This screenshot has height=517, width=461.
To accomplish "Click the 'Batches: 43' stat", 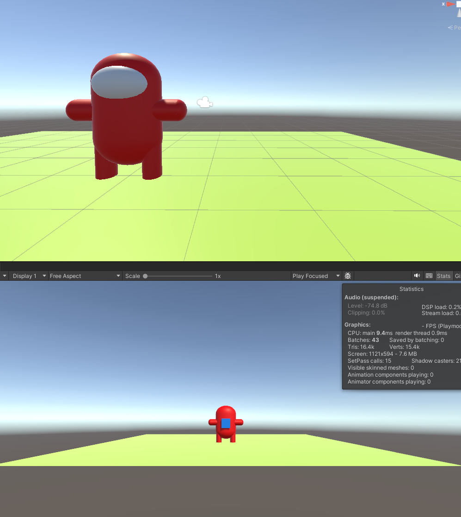I will tap(363, 340).
